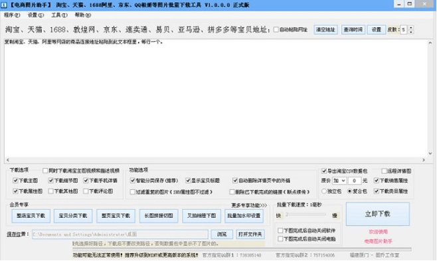Open the 工具 menu
The image size is (437, 261).
point(59,15)
